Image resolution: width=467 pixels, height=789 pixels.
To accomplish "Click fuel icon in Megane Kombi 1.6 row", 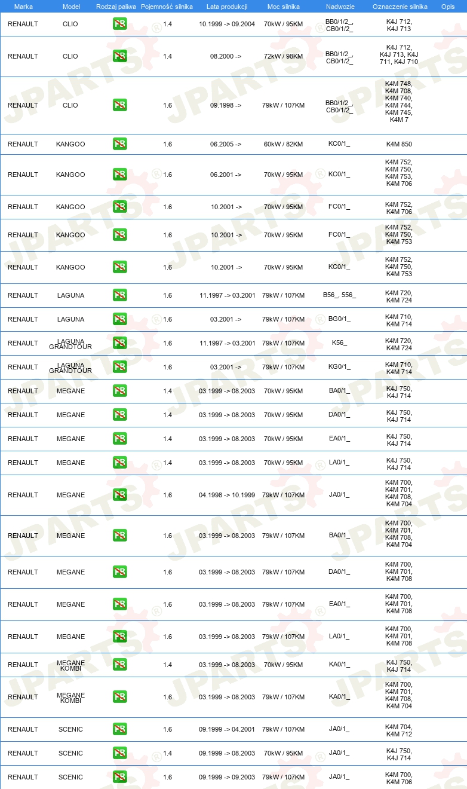I will (x=119, y=697).
